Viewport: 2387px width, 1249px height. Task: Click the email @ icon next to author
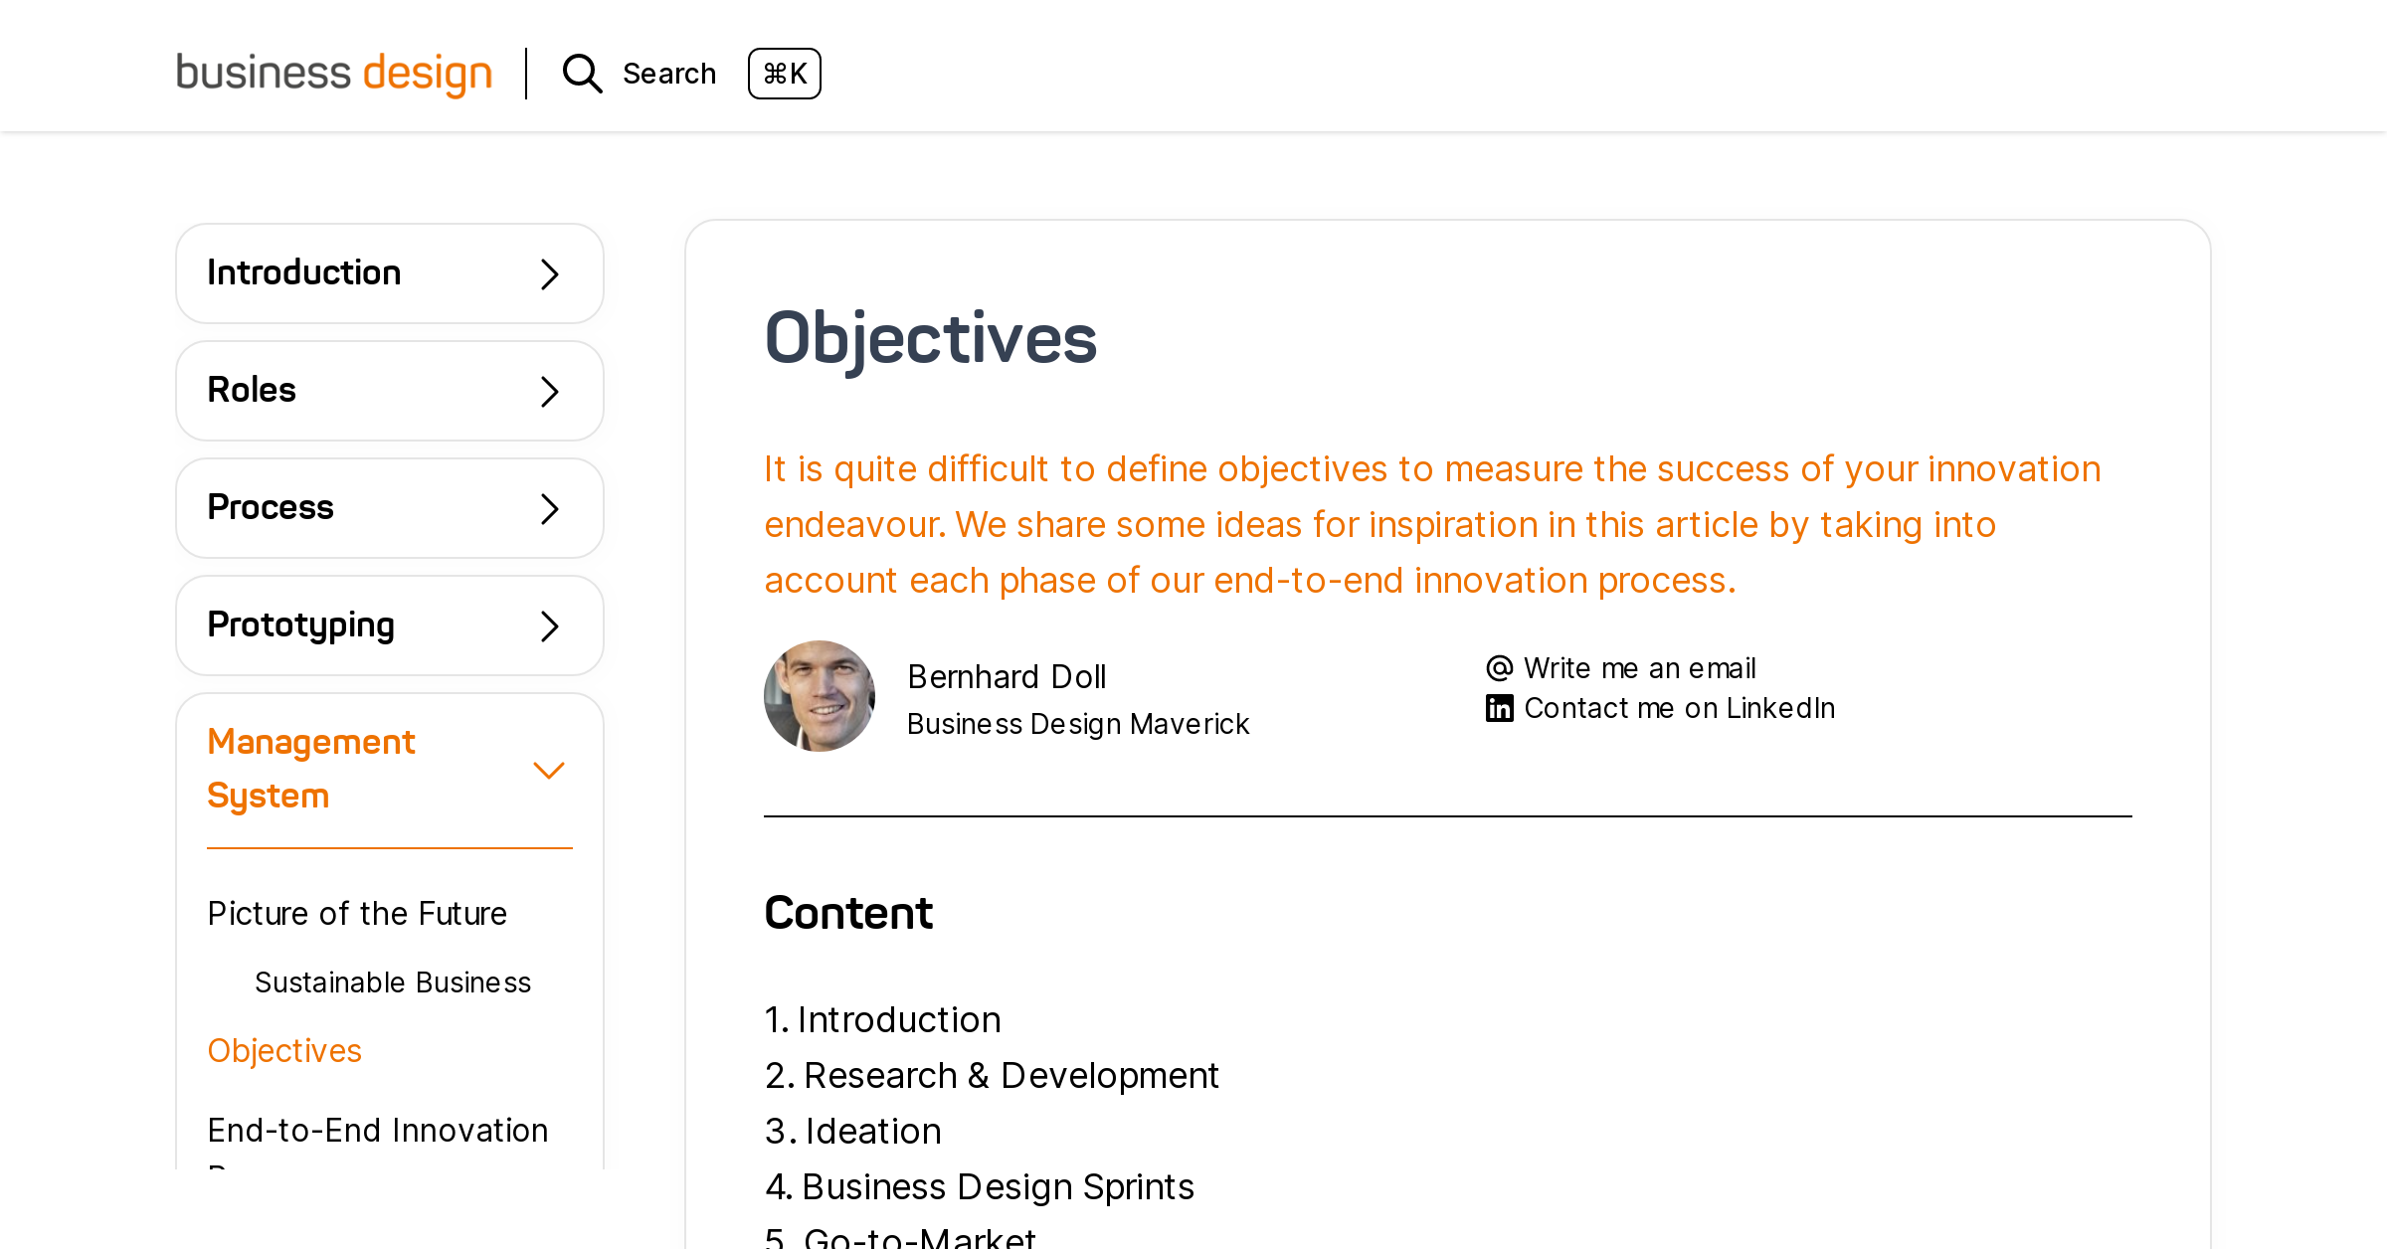coord(1500,667)
